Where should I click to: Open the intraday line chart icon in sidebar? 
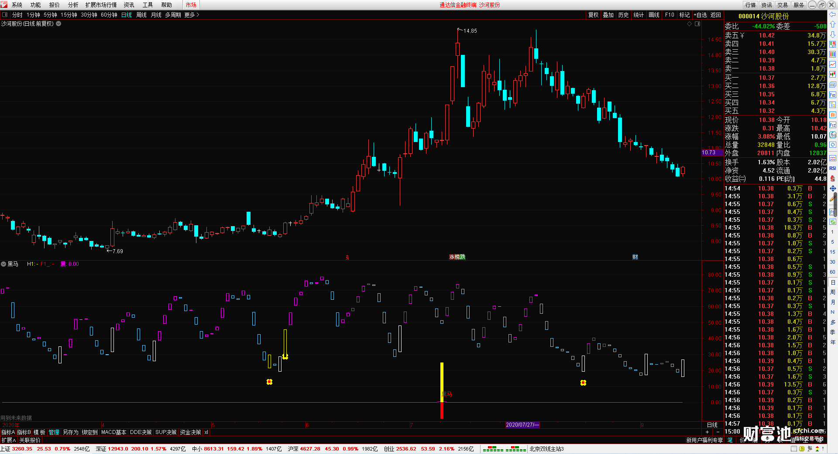[833, 64]
